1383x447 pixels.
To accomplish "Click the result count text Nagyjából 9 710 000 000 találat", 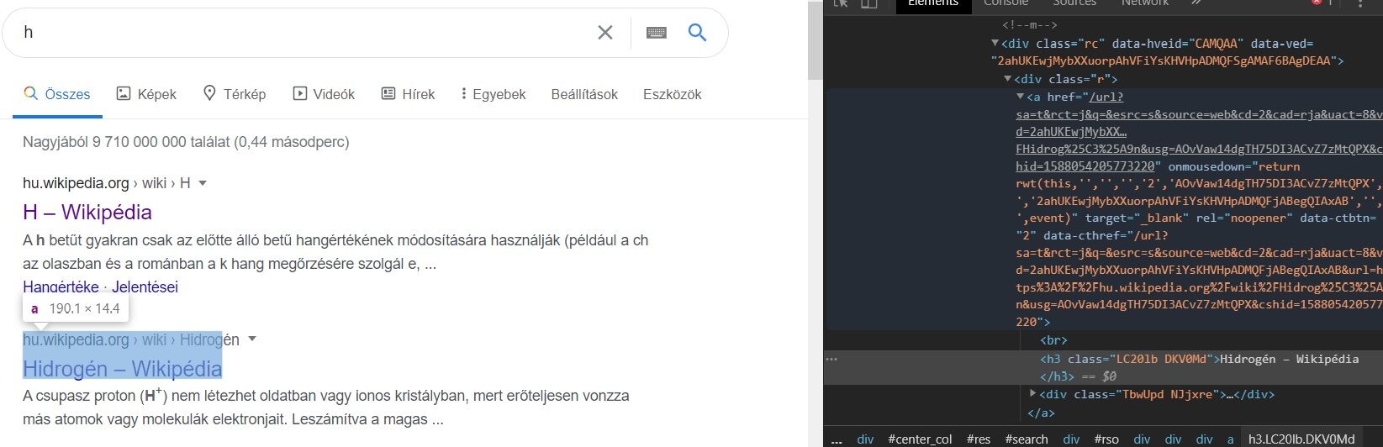I will coord(186,142).
